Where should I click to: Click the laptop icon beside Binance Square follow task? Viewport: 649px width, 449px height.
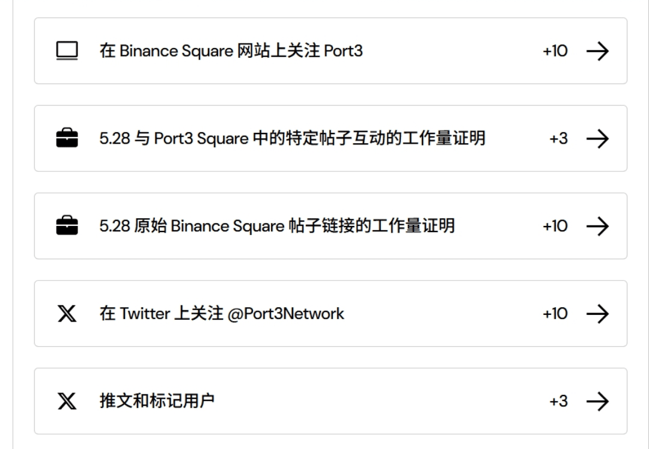click(67, 51)
